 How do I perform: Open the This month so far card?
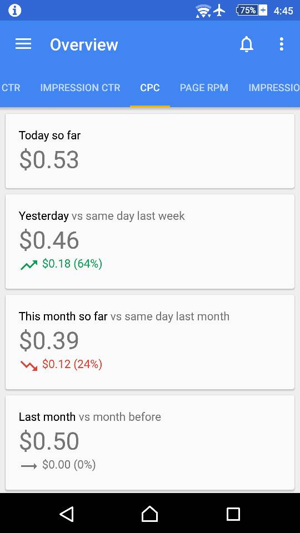[x=150, y=343]
